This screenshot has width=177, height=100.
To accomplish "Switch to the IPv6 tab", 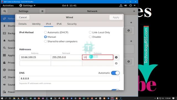I will tap(59, 24).
